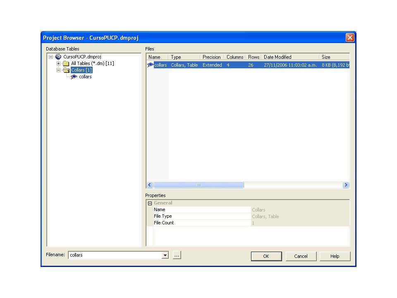The image size is (397, 298).
Task: Collapse the General properties section
Action: coord(150,203)
